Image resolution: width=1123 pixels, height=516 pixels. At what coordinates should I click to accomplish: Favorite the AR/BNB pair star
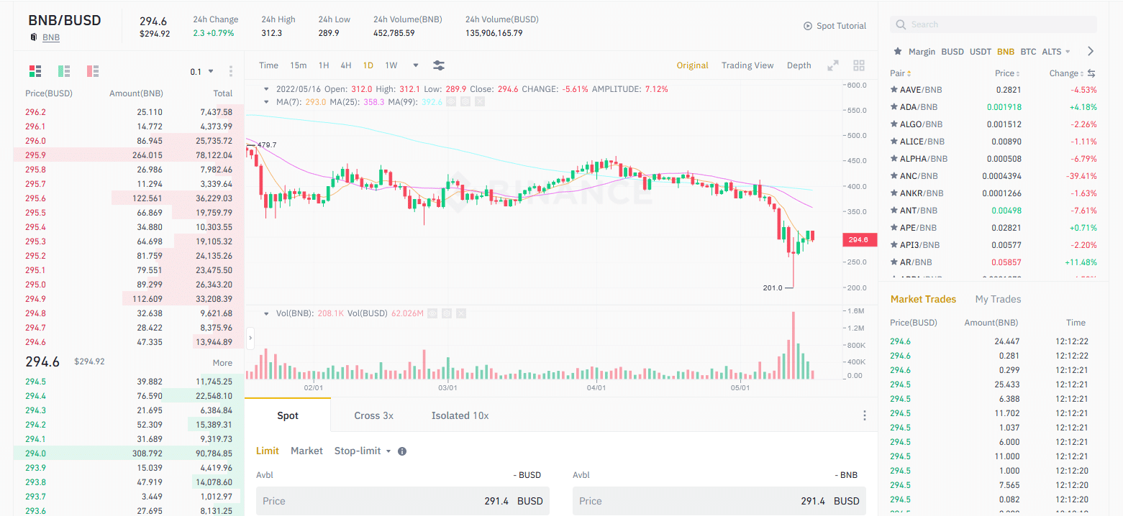(x=894, y=262)
